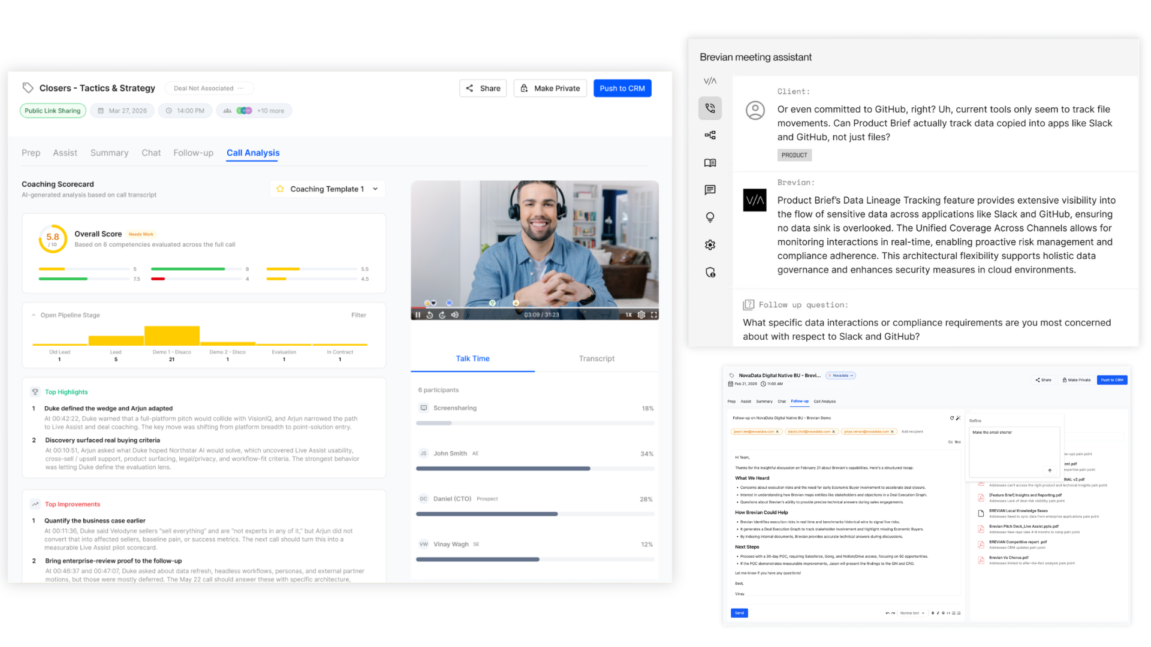The width and height of the screenshot is (1151, 647).
Task: Click the tag icon beside Closers title
Action: point(28,88)
